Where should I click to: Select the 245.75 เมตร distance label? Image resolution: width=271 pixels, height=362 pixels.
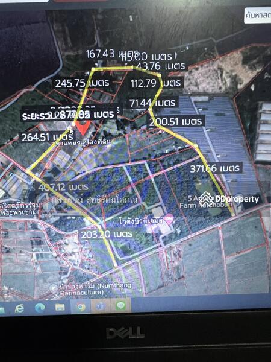pyautogui.click(x=82, y=83)
